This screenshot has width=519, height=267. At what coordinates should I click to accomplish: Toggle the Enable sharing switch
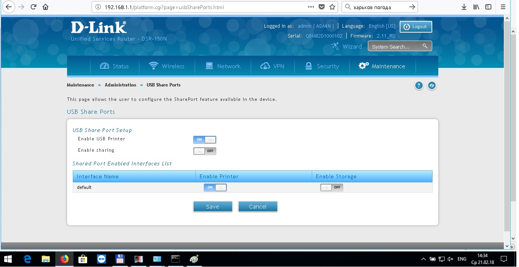coord(205,151)
